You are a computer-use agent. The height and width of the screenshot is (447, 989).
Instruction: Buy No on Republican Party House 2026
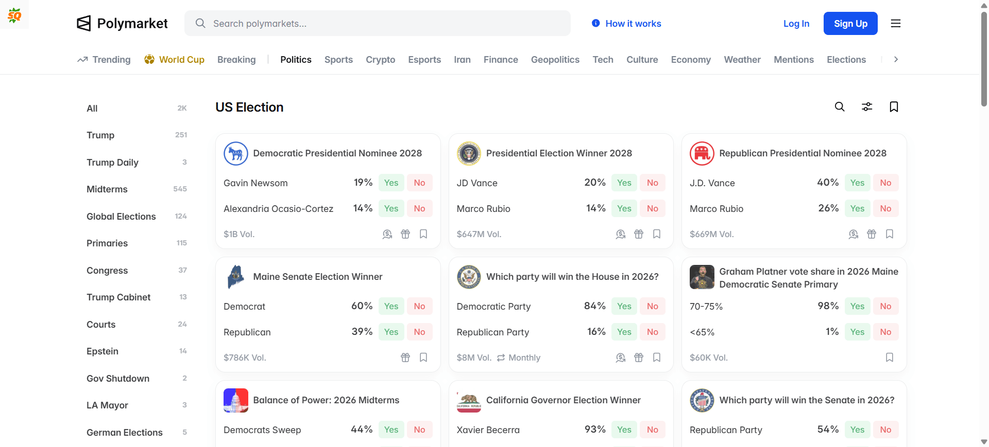[x=653, y=332]
